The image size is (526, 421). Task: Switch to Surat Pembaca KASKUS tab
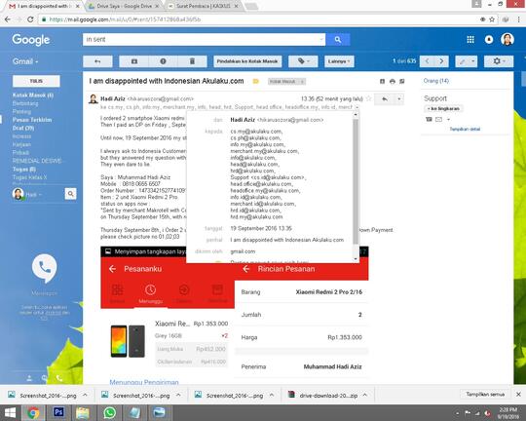click(x=203, y=6)
